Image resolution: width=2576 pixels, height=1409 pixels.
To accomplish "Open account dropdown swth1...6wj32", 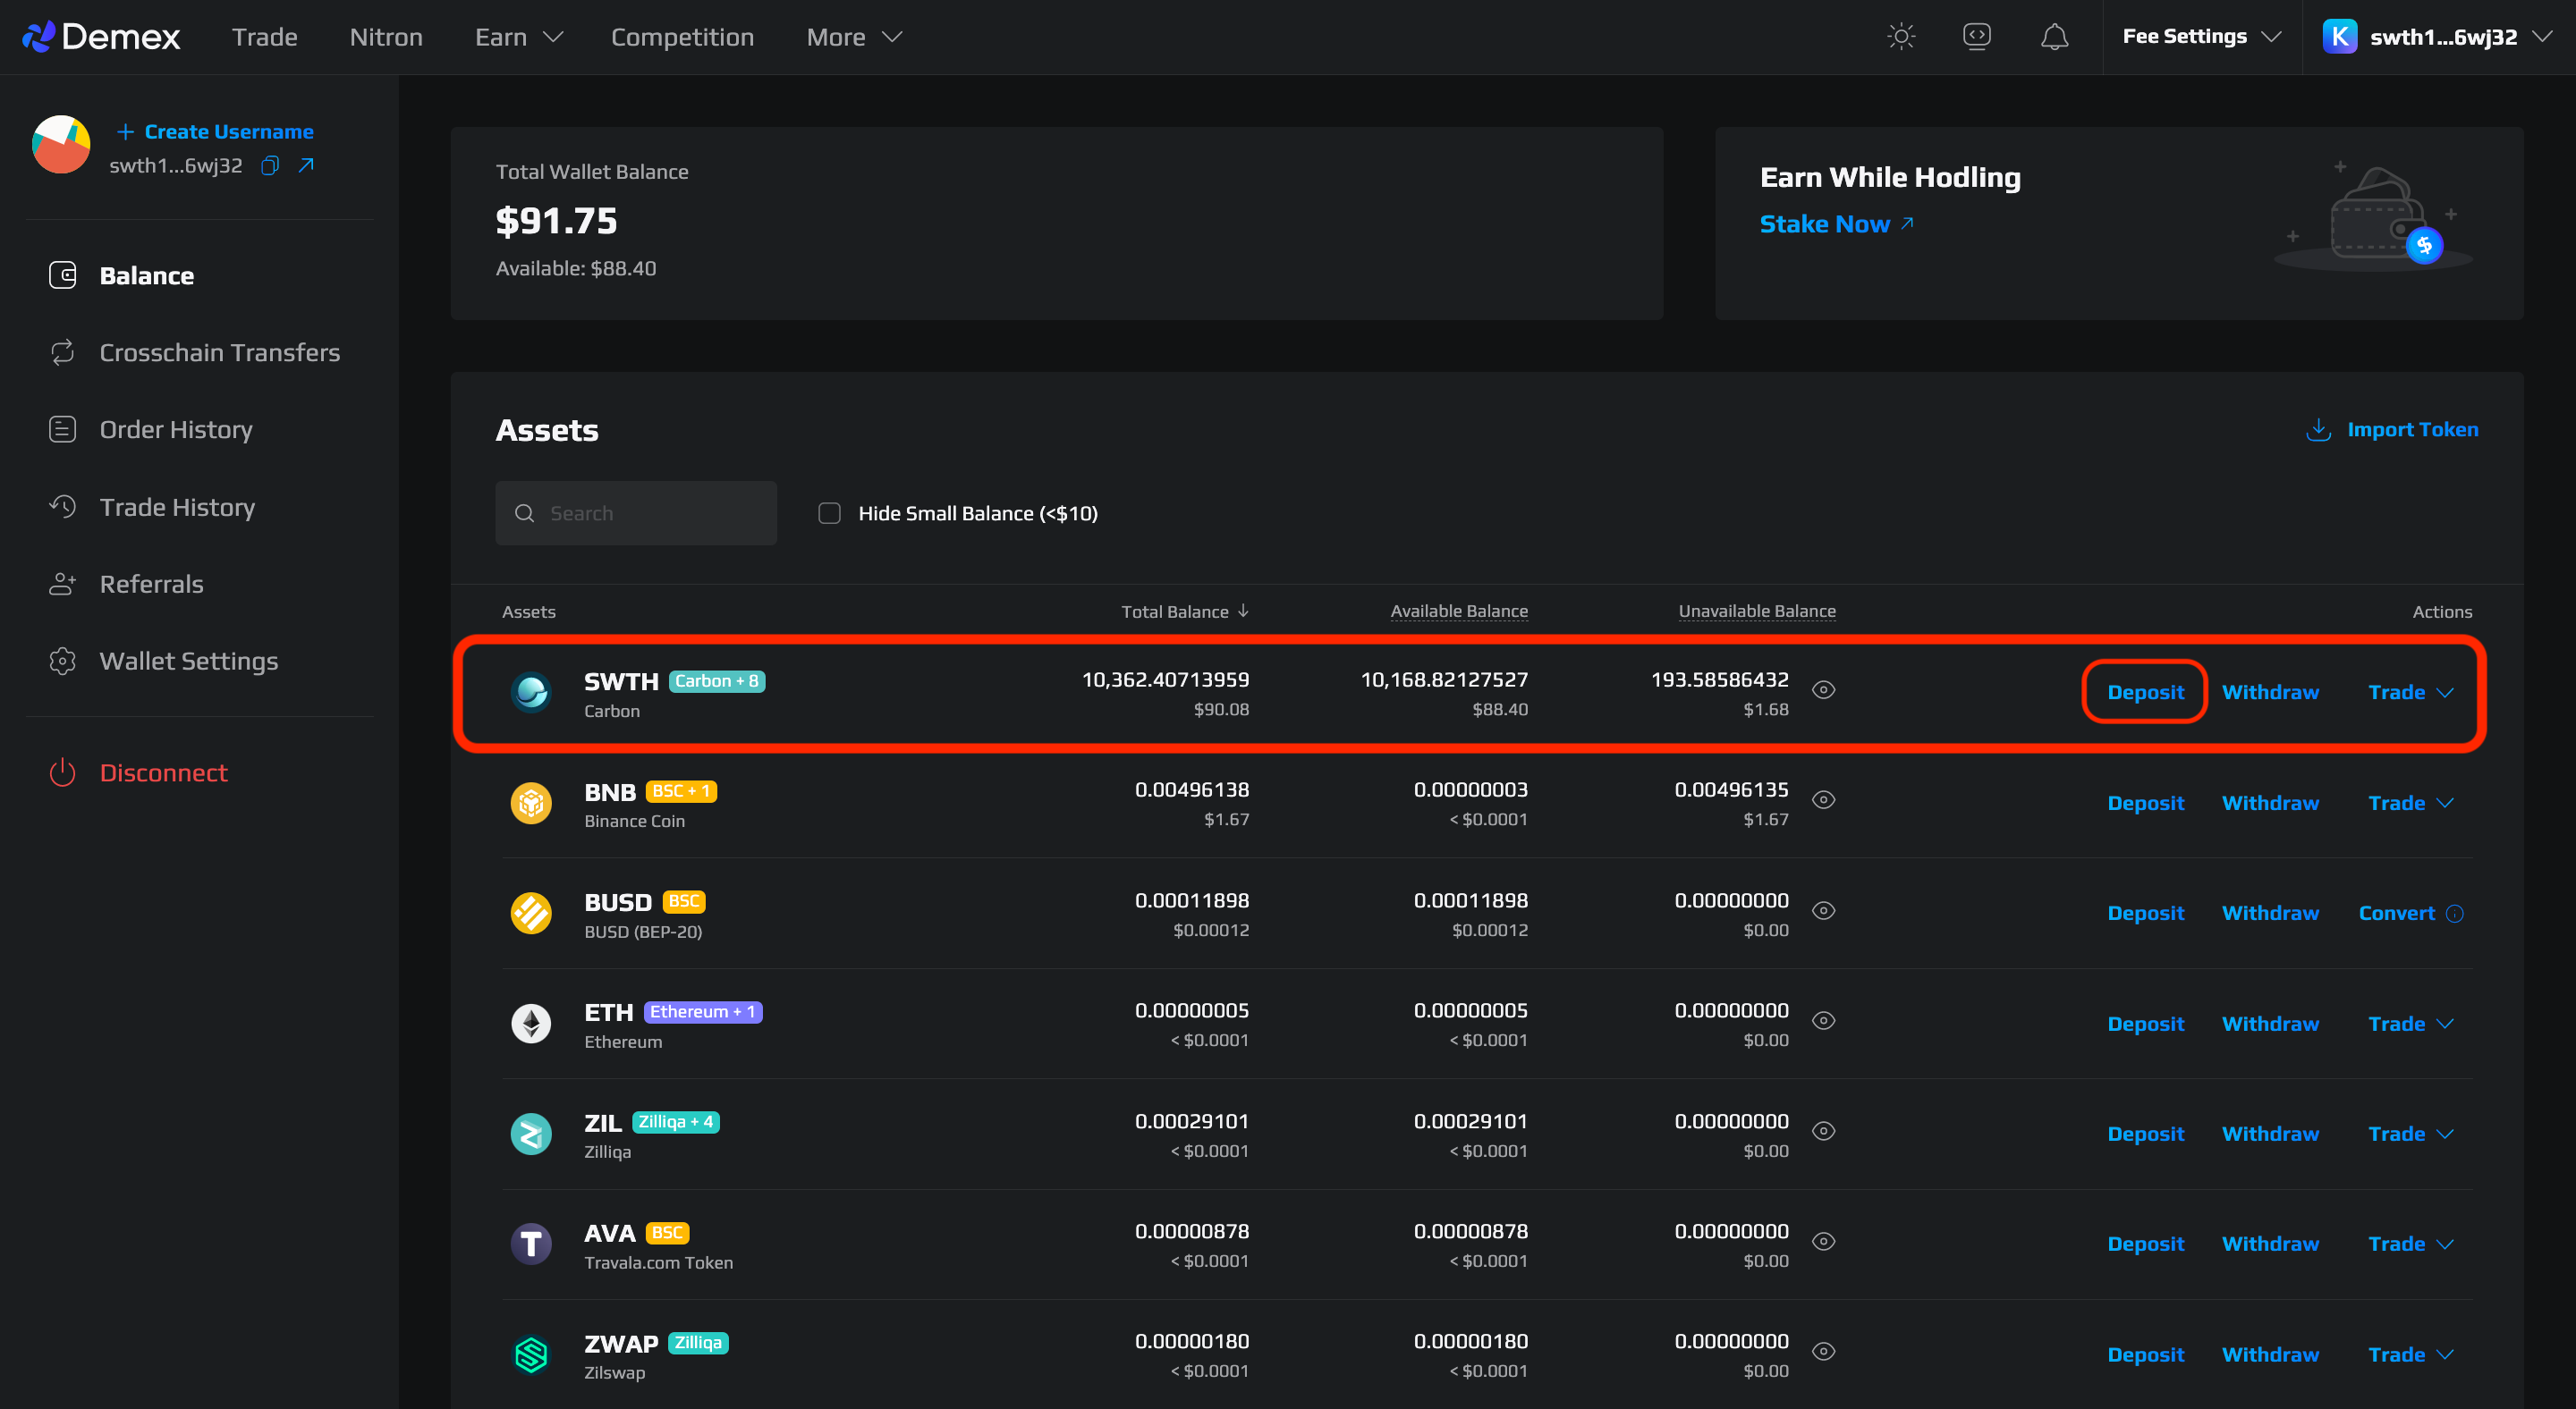I will click(2439, 37).
